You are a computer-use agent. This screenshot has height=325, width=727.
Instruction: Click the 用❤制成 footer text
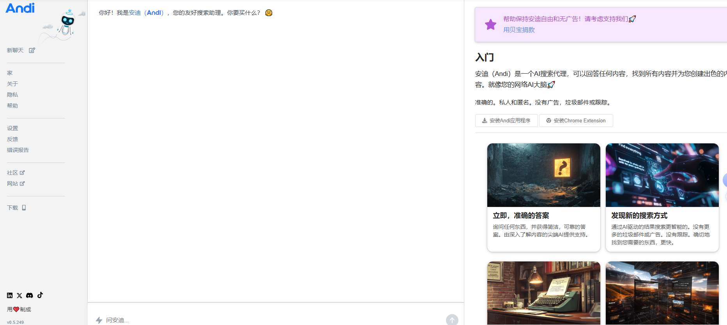point(19,309)
